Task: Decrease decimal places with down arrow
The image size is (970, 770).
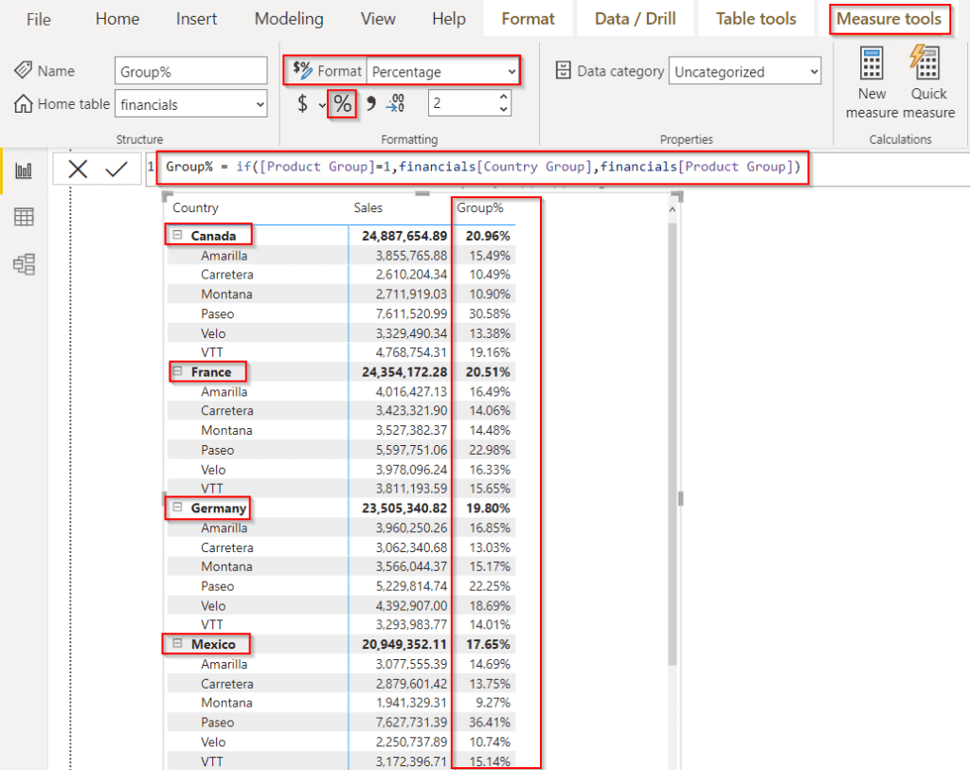Action: (x=504, y=110)
